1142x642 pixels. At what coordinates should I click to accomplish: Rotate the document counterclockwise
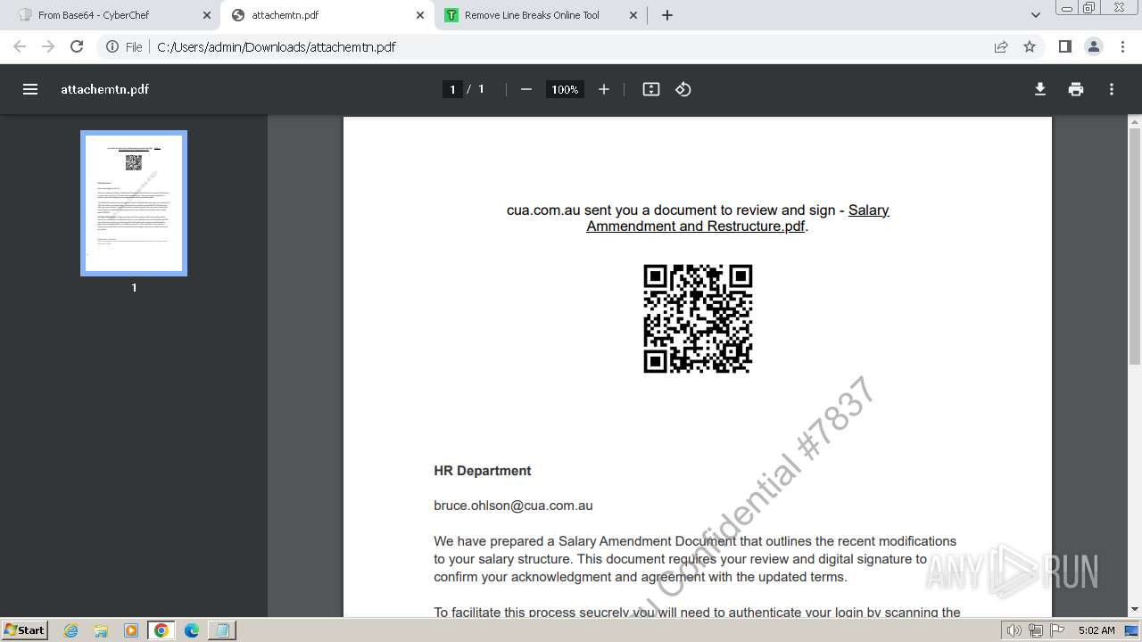[683, 89]
